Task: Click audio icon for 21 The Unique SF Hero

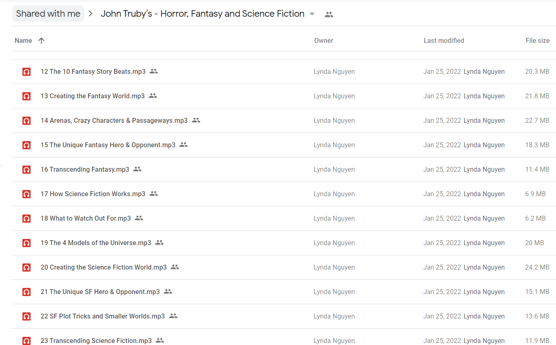Action: coord(26,292)
